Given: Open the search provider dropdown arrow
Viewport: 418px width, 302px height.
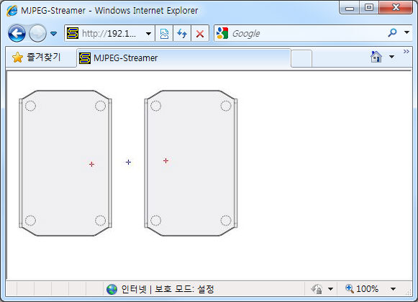Looking at the screenshot, I should coord(406,32).
